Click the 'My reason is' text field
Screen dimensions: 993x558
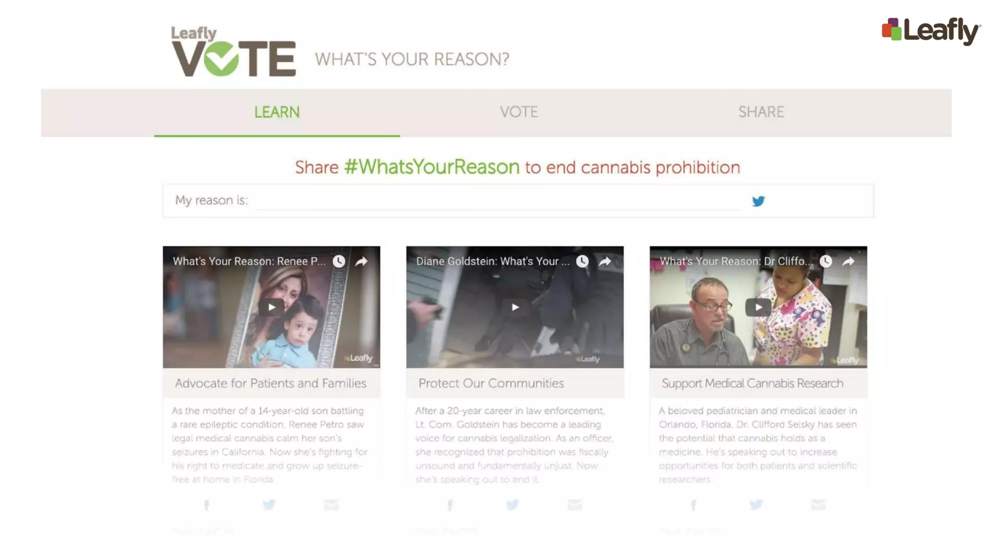pyautogui.click(x=498, y=201)
